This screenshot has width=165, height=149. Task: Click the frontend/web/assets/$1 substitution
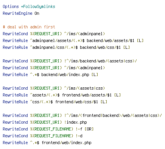[87, 95]
